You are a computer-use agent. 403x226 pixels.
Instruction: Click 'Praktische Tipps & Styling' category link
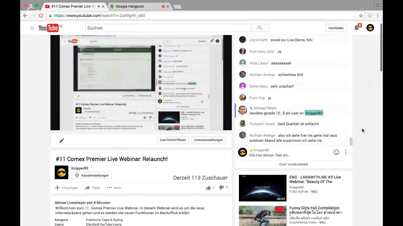click(x=104, y=220)
